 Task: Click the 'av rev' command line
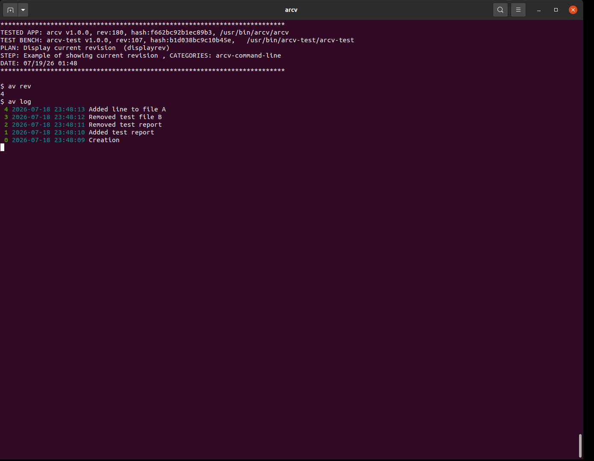click(x=16, y=86)
